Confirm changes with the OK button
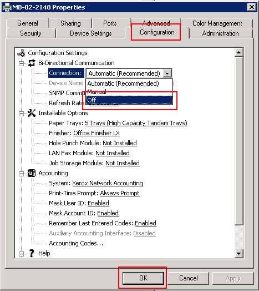 click(143, 278)
